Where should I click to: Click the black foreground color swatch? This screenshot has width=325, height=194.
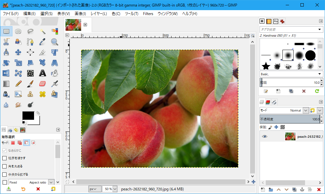[x=28, y=115]
